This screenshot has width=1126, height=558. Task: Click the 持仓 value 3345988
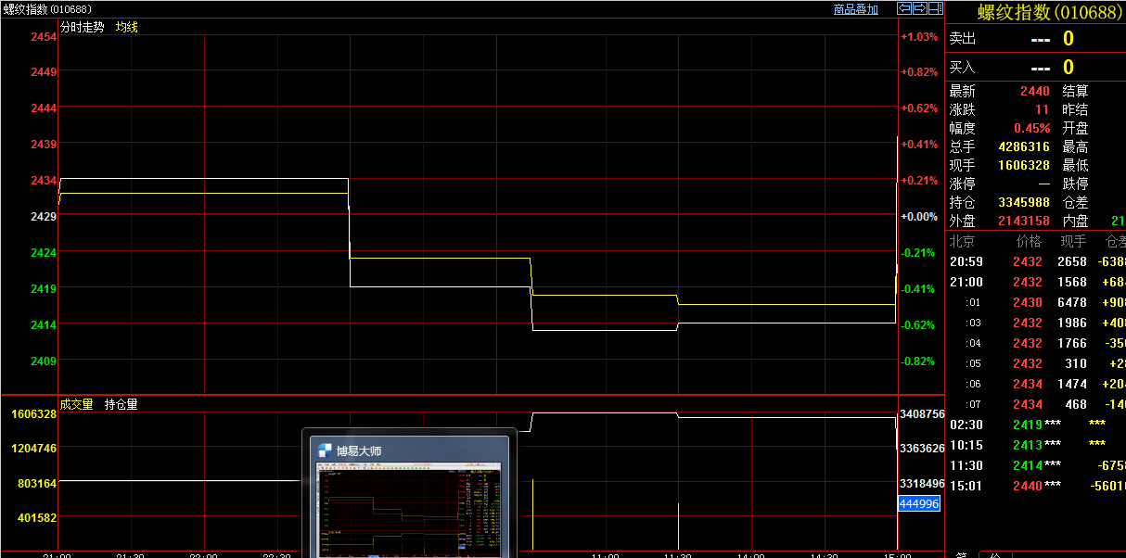1023,202
